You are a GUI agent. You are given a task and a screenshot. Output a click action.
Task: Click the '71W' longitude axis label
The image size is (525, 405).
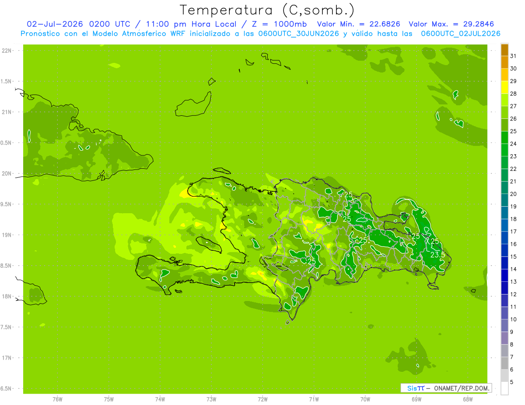click(x=314, y=399)
